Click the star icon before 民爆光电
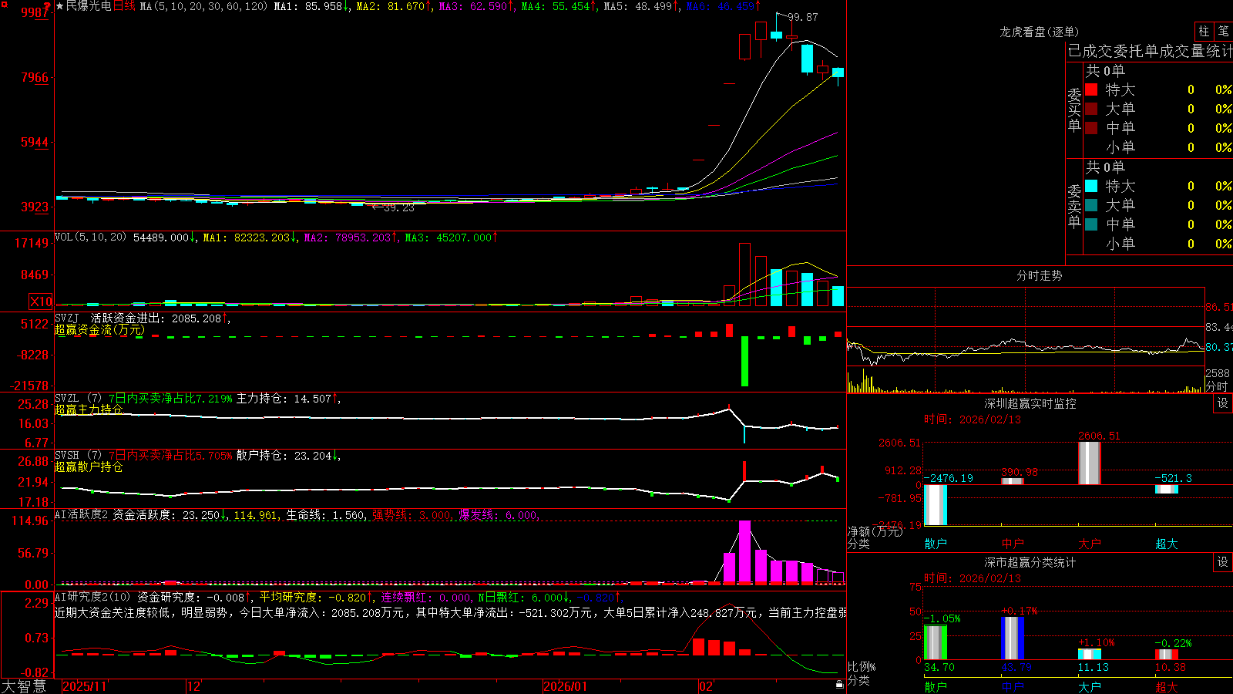 59,6
